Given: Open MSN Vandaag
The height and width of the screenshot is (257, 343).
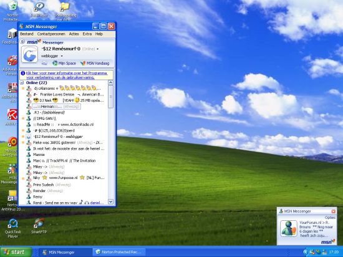Looking at the screenshot, I should pos(95,64).
